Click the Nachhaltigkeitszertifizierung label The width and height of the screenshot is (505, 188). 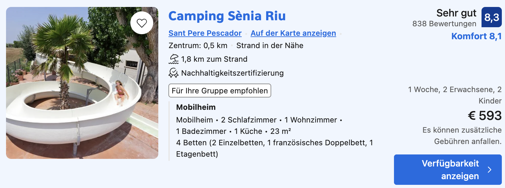[x=232, y=73]
